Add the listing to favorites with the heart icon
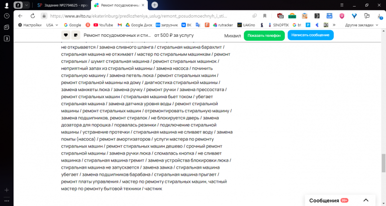This screenshot has width=386, height=206. (66, 35)
